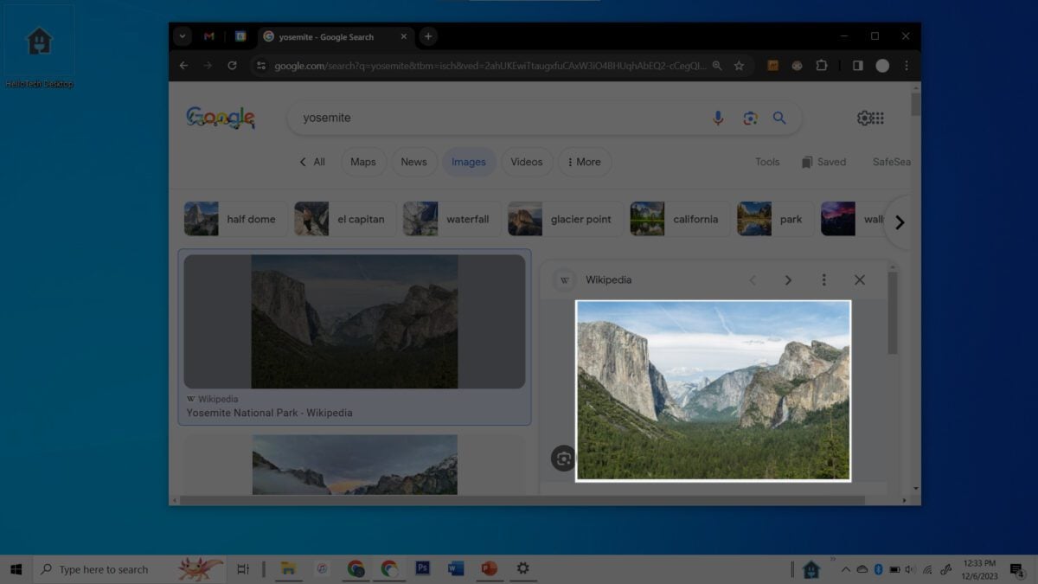Open Microsoft Word from the taskbar
Image resolution: width=1038 pixels, height=584 pixels.
[456, 568]
